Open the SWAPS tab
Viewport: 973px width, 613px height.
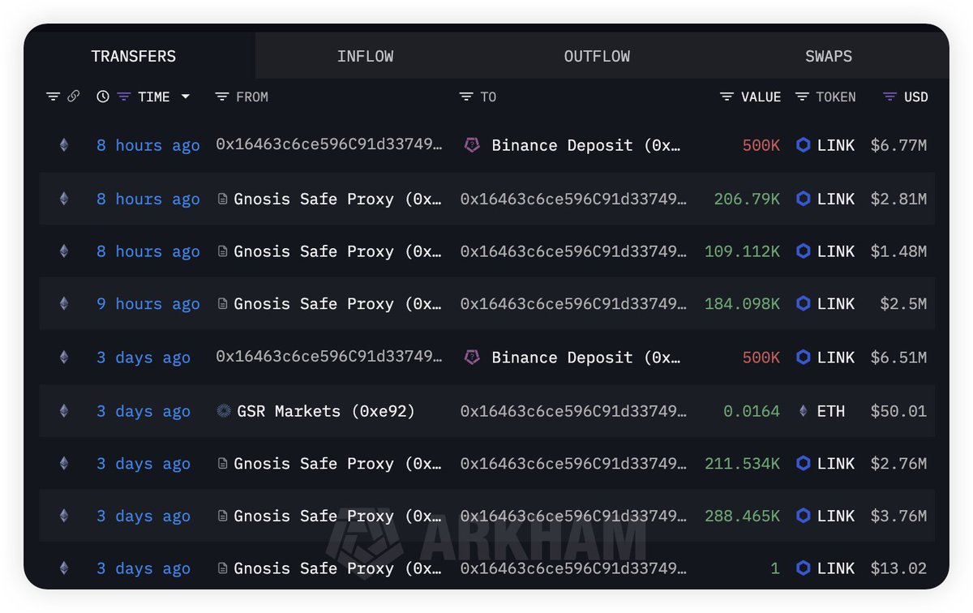click(828, 56)
